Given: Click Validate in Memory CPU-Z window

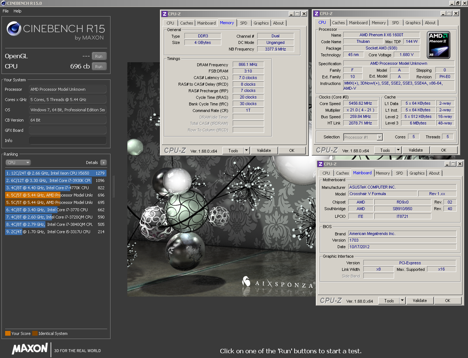Looking at the screenshot, I should 264,150.
